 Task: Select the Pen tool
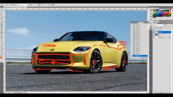tap(2, 39)
